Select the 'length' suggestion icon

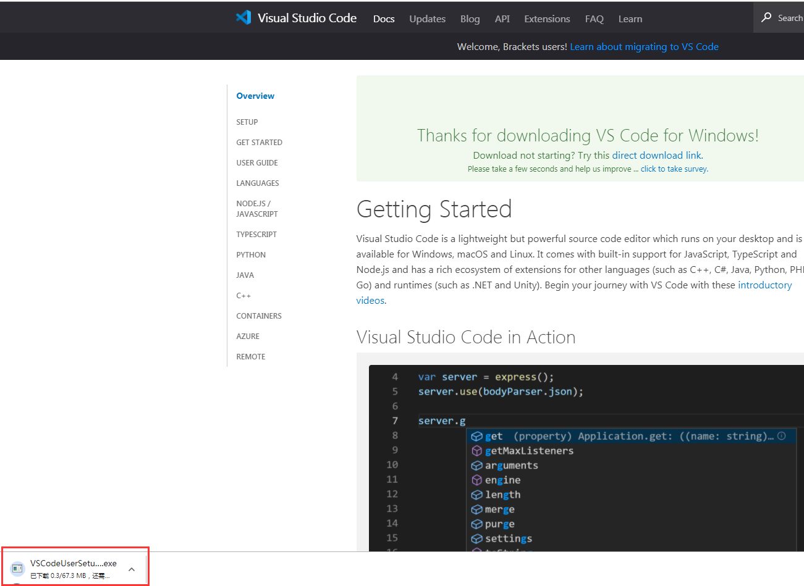pos(476,495)
